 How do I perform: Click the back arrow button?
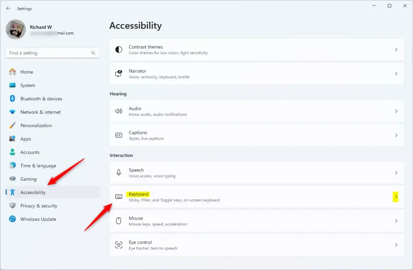click(x=8, y=8)
